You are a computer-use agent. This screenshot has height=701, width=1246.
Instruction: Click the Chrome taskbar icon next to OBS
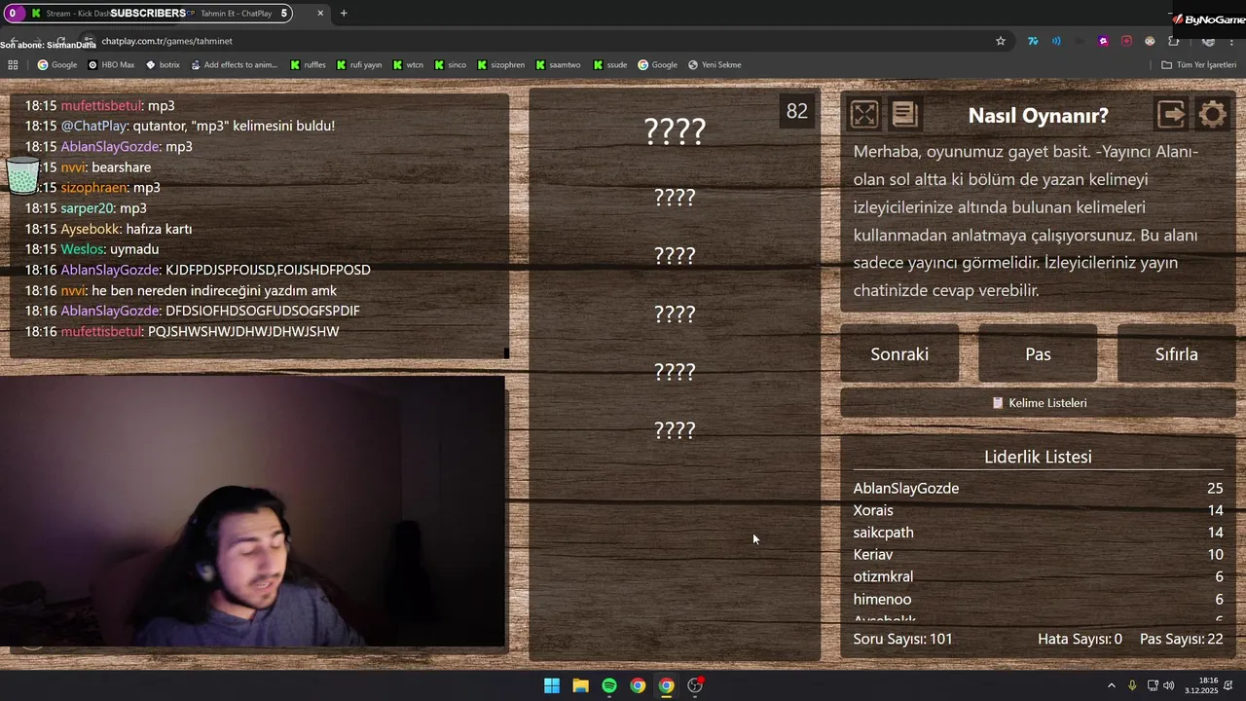(666, 685)
